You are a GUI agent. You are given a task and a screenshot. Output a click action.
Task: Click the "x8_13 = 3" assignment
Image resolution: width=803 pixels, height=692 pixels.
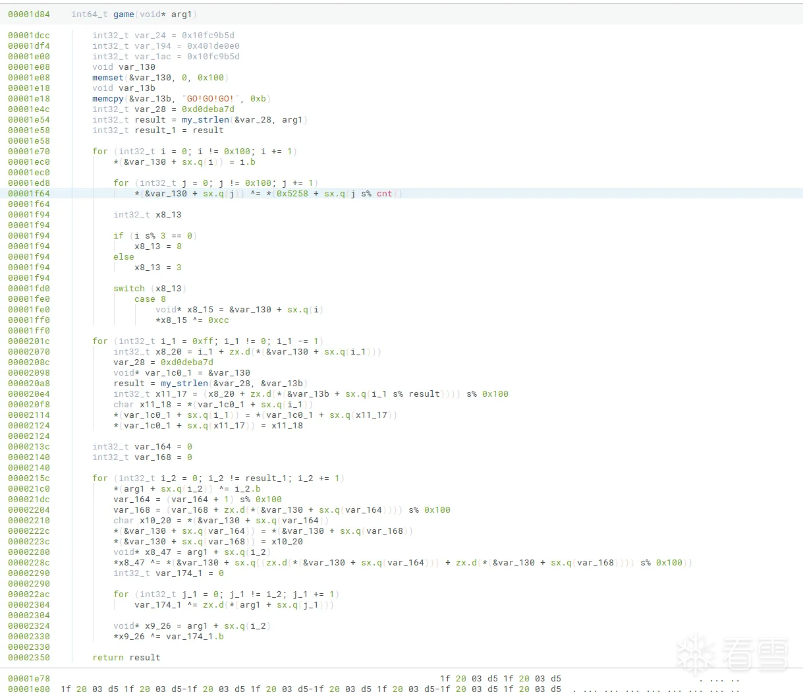click(158, 268)
